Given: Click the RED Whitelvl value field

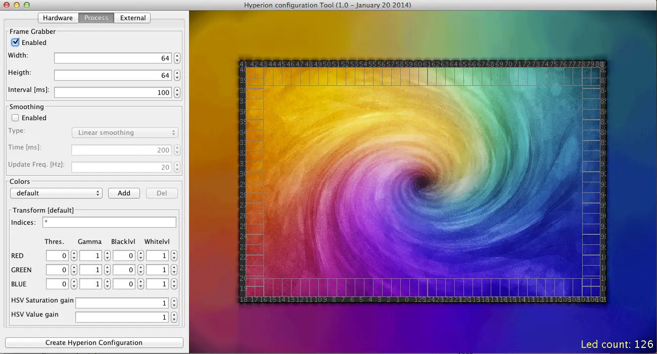Looking at the screenshot, I should point(157,256).
